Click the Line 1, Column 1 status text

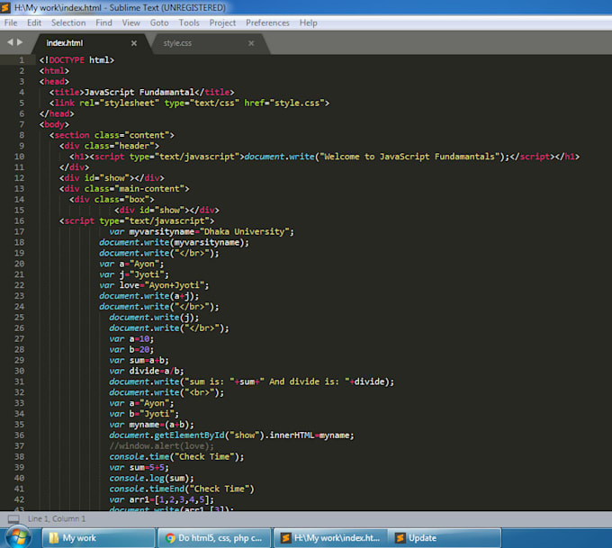tap(57, 518)
